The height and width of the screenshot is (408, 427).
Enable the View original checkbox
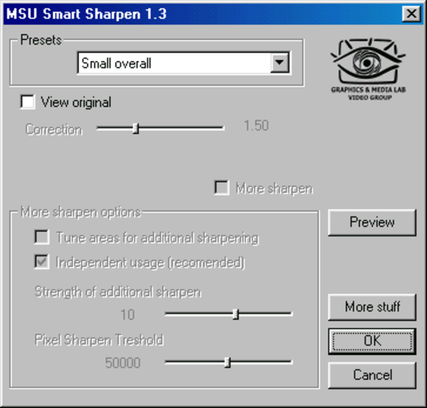pos(28,102)
